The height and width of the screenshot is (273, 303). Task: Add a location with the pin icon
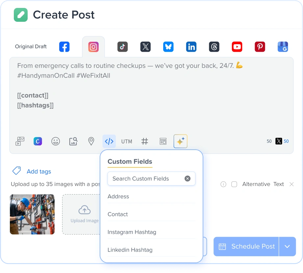[91, 141]
